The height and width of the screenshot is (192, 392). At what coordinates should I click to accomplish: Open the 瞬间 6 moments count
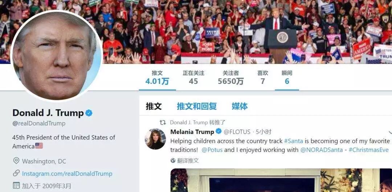coord(287,77)
